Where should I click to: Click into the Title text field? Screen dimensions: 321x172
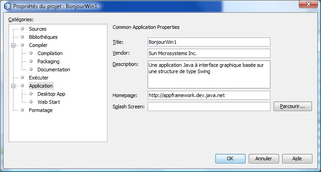(209, 42)
